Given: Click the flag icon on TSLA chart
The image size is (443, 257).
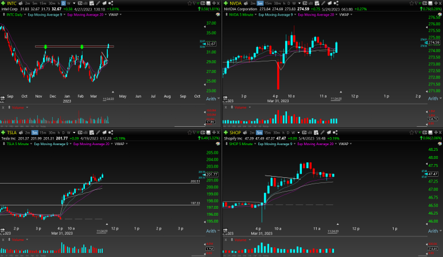Looking at the screenshot, I should 194,133.
